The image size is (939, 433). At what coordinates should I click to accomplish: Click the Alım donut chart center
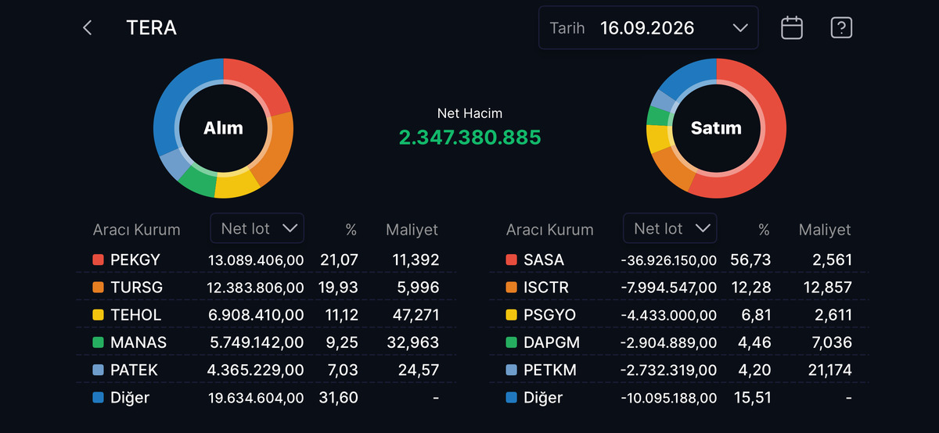tap(223, 128)
